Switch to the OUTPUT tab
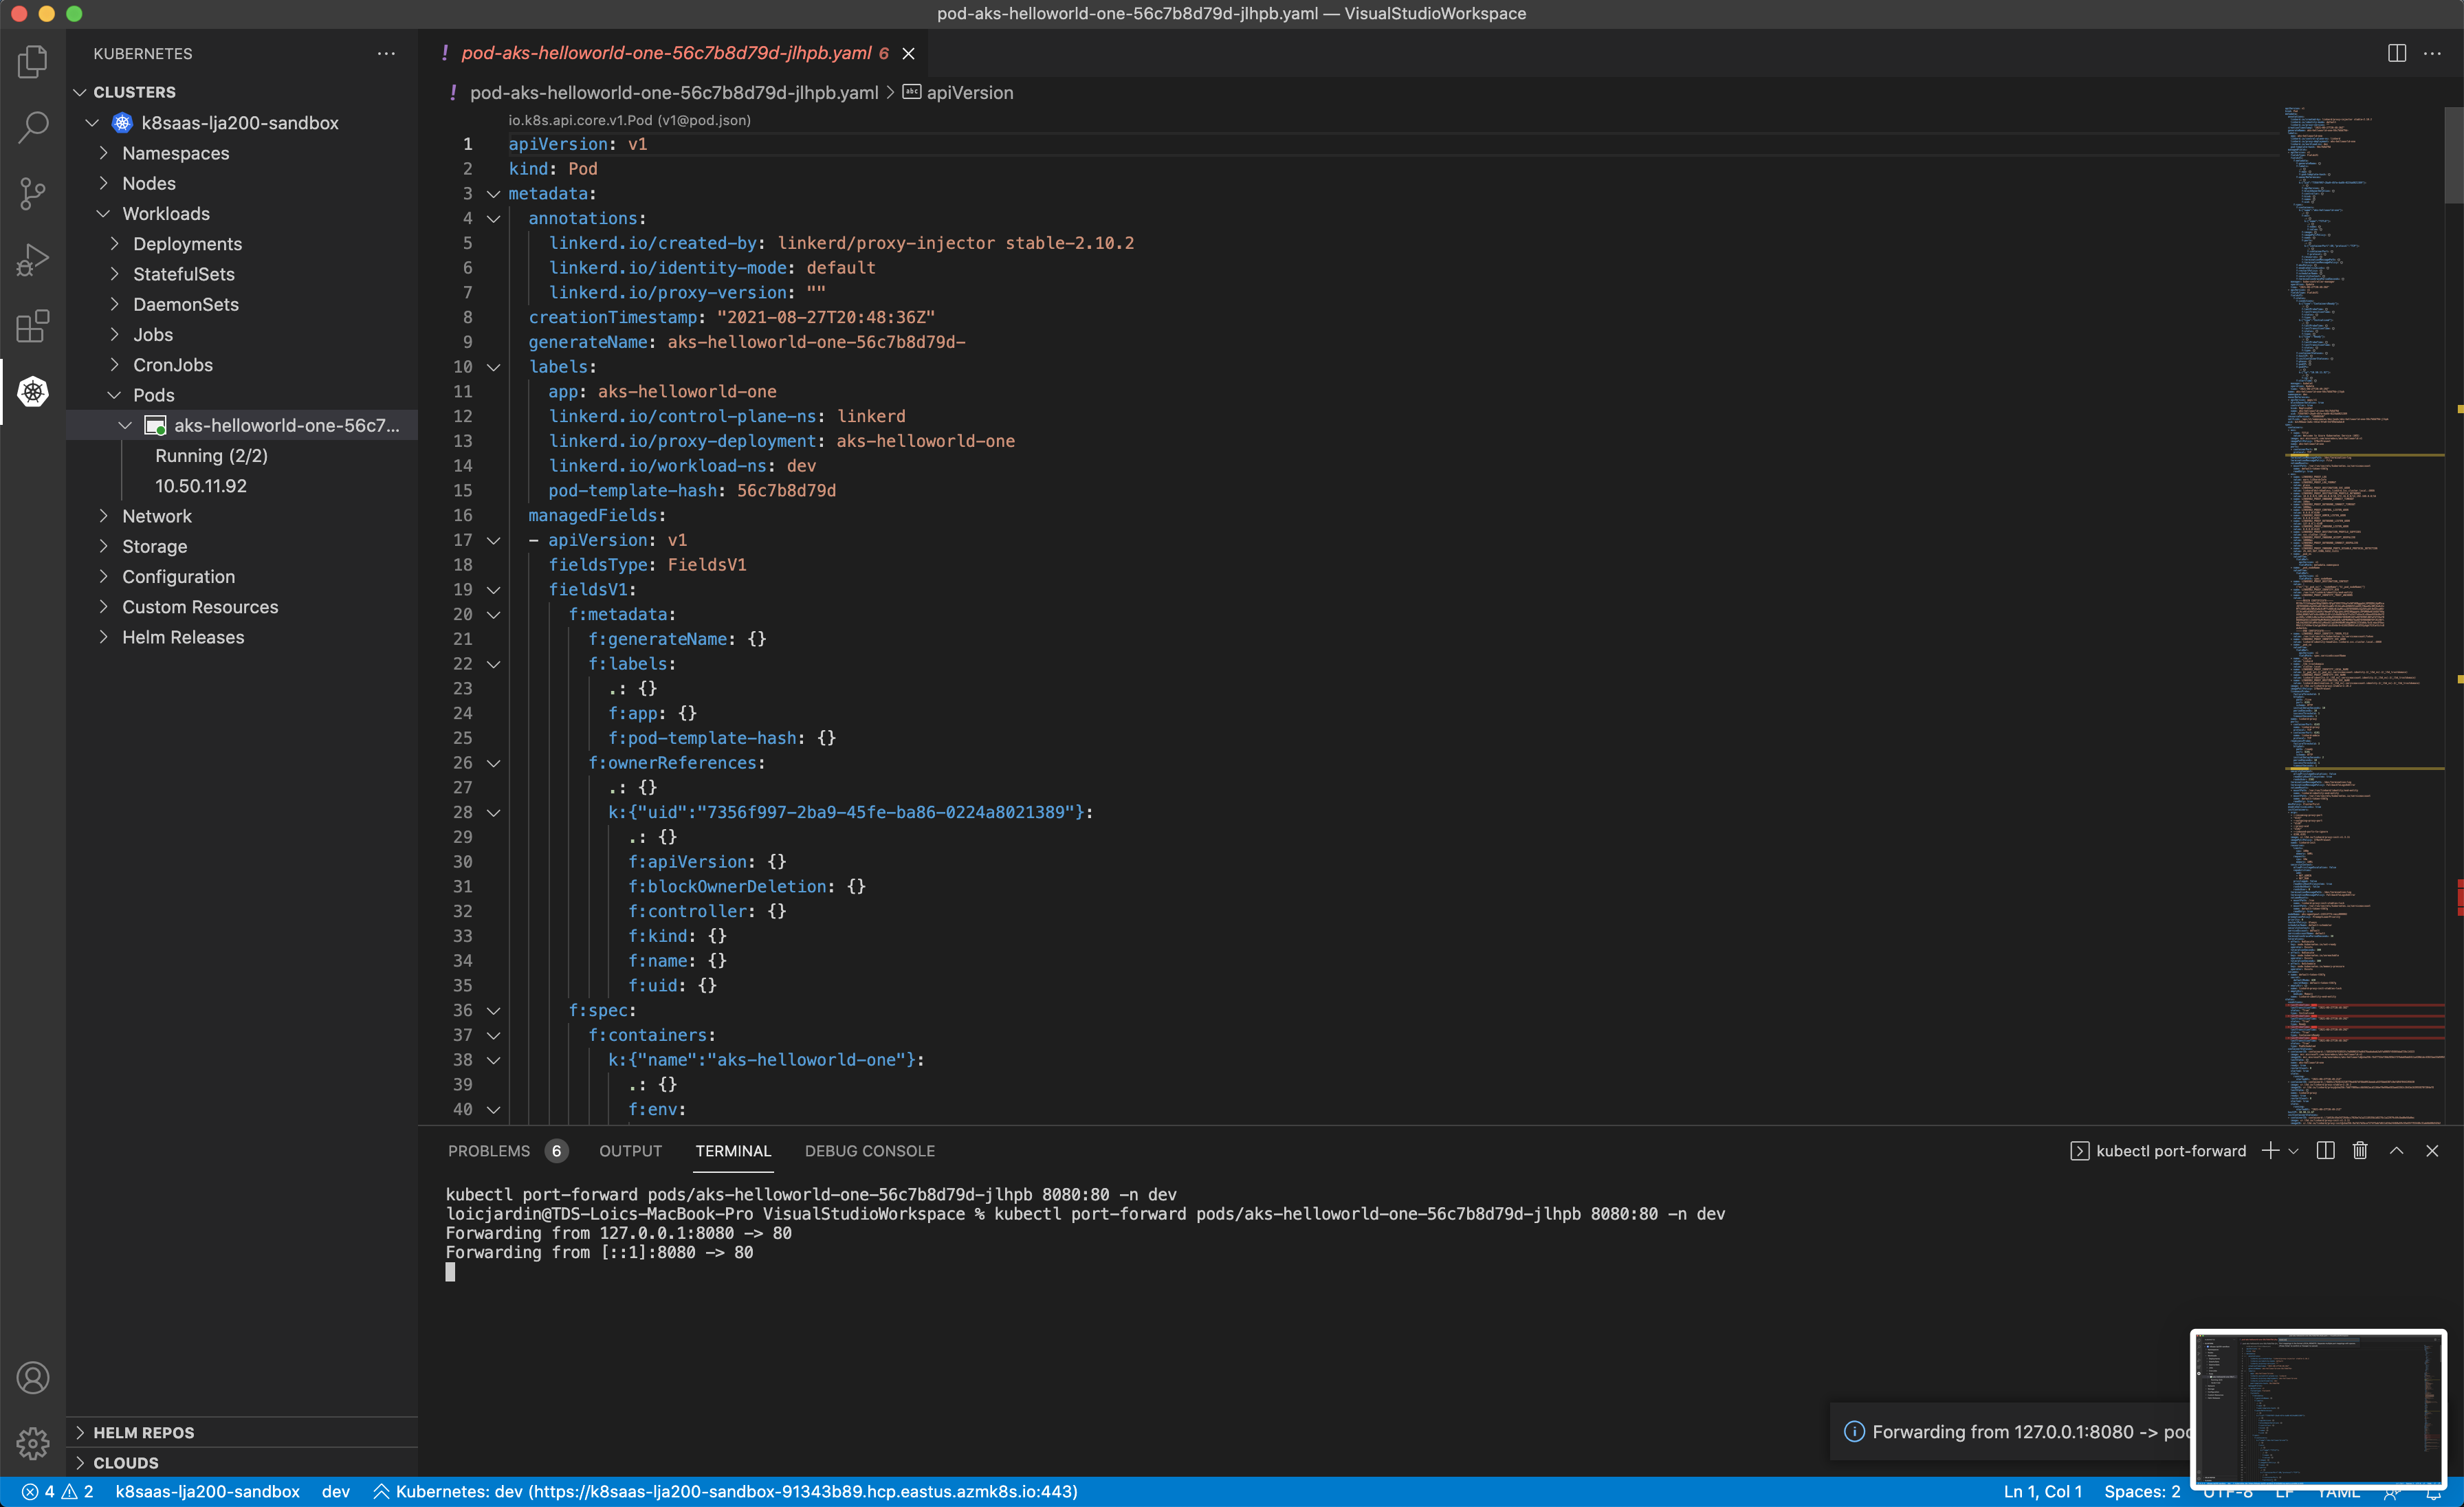The image size is (2464, 1507). pos(630,1151)
